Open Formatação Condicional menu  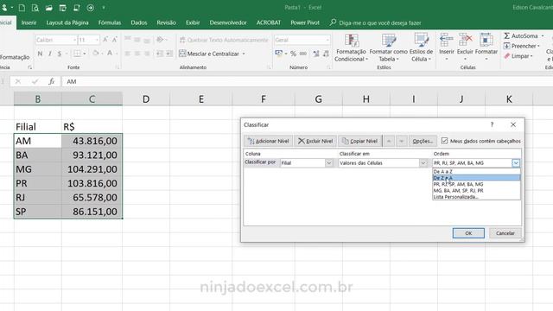tap(351, 48)
